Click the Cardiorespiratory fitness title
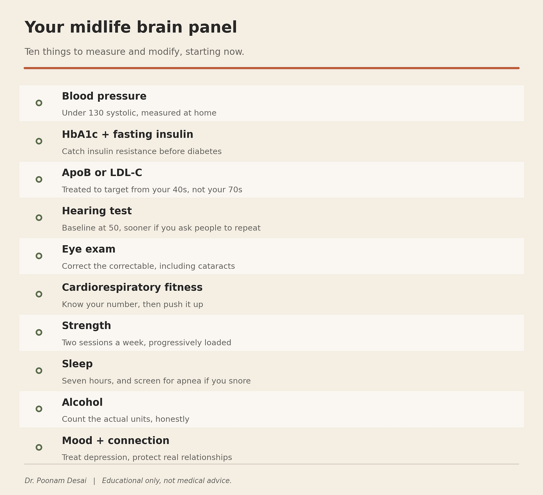This screenshot has height=495, width=543. click(x=132, y=287)
